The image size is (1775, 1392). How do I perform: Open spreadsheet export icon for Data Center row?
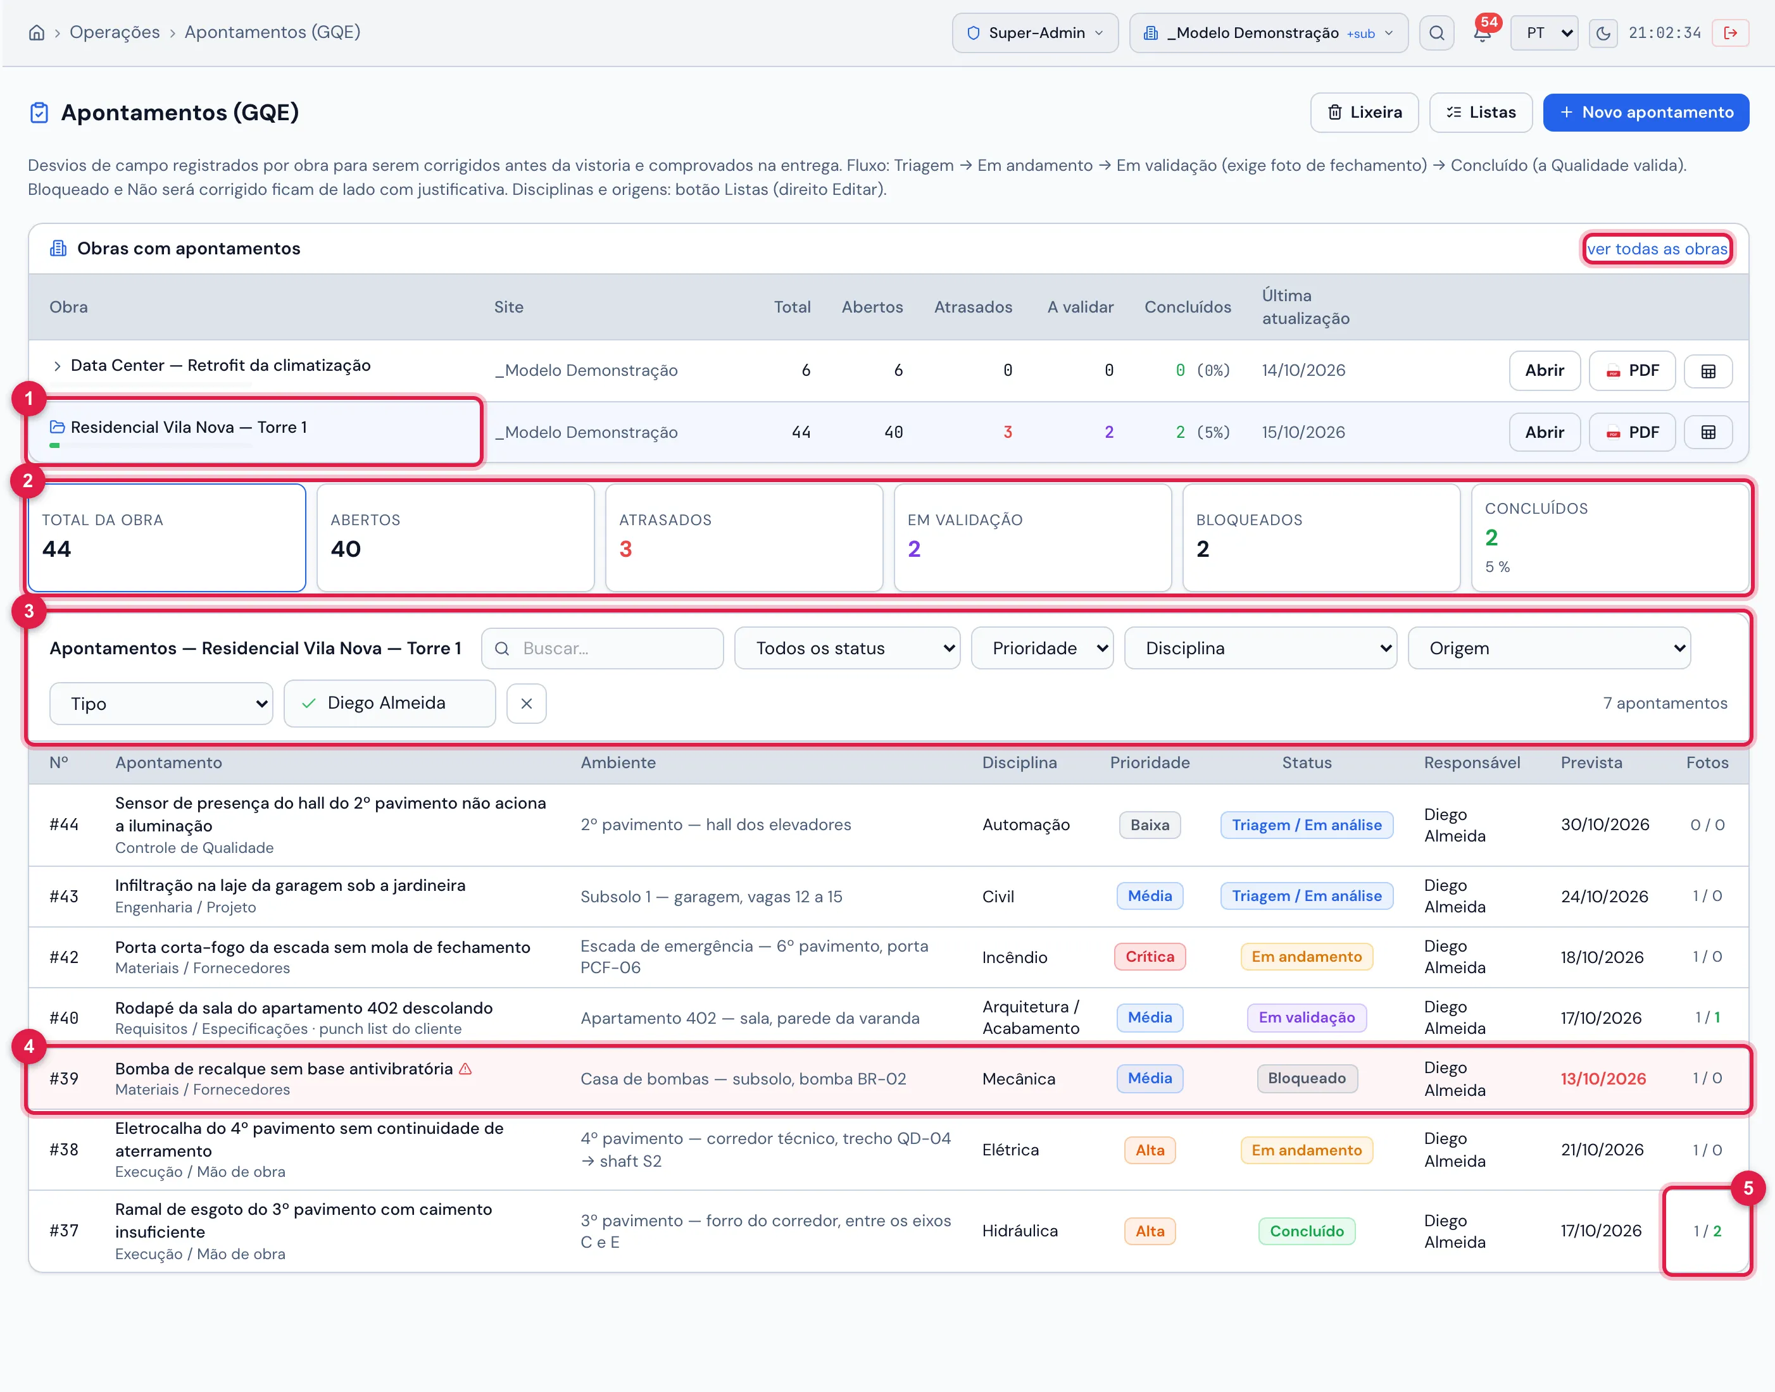[1708, 371]
